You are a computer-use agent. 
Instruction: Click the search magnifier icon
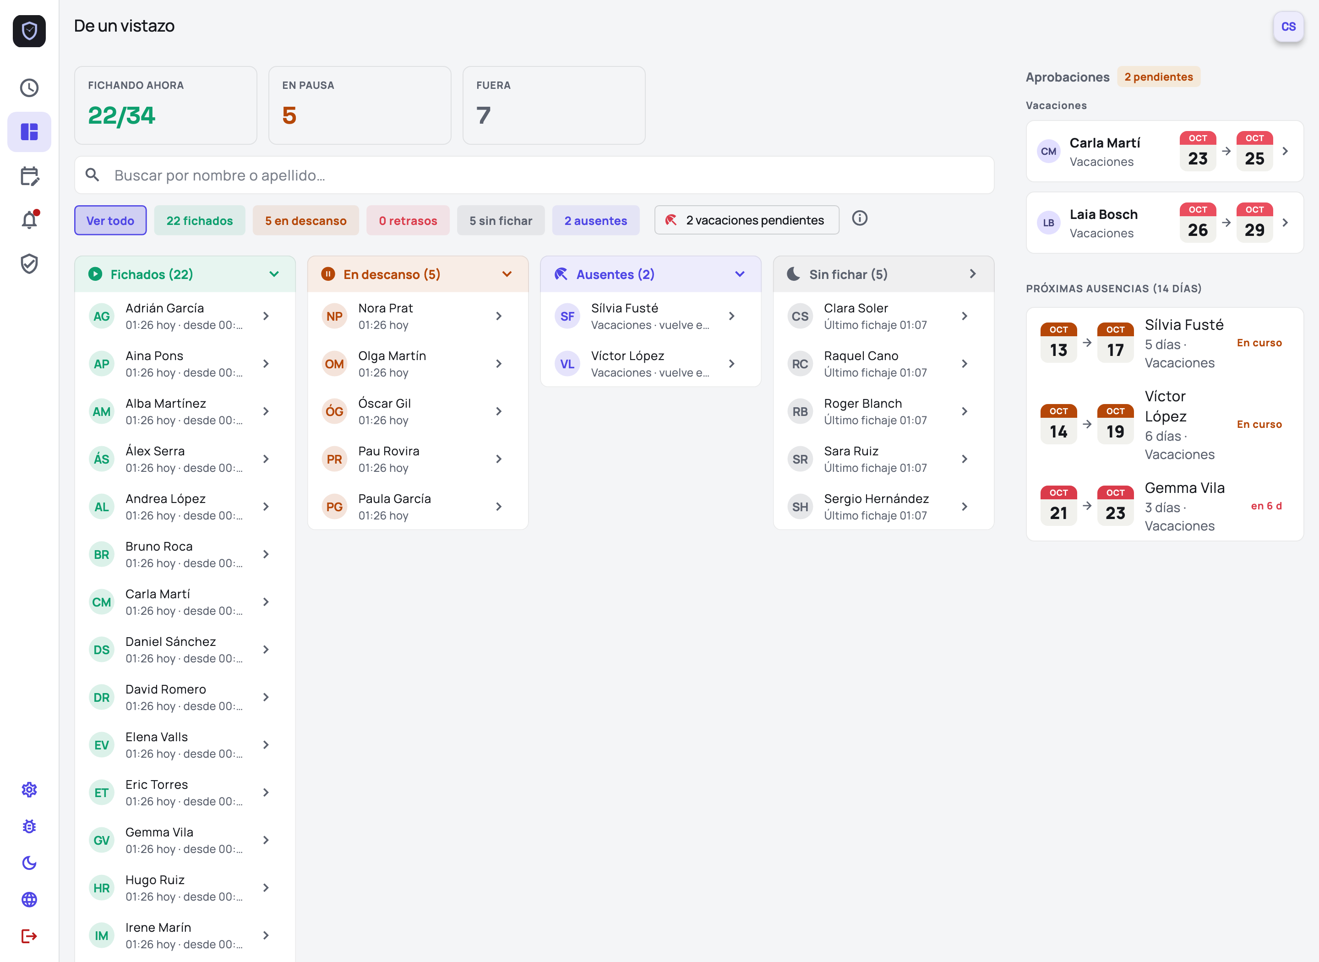coord(92,175)
